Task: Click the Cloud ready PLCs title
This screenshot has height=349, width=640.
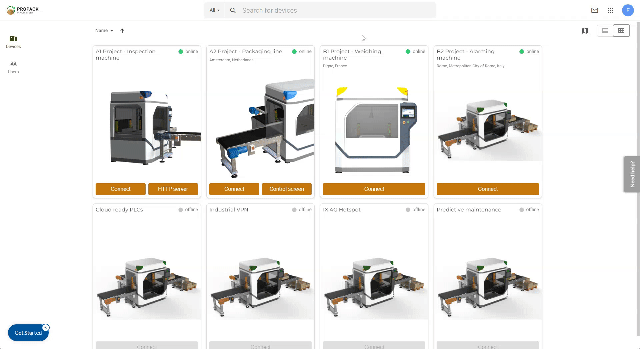Action: pos(119,210)
